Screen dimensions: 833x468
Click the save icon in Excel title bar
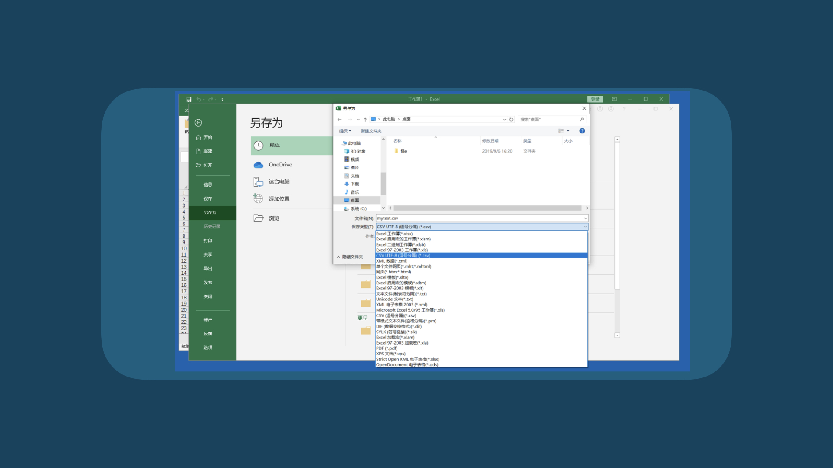(x=189, y=99)
